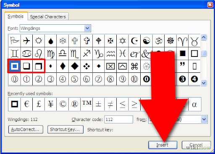The height and width of the screenshot is (154, 215).
Task: Open the Font dropdown arrow
Action: coord(87,28)
